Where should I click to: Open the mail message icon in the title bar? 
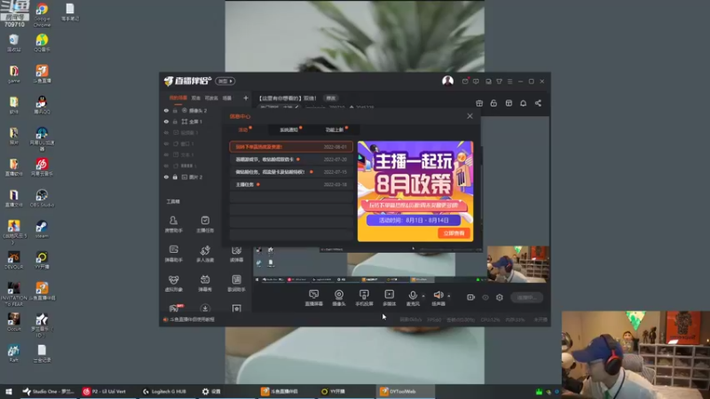[465, 82]
